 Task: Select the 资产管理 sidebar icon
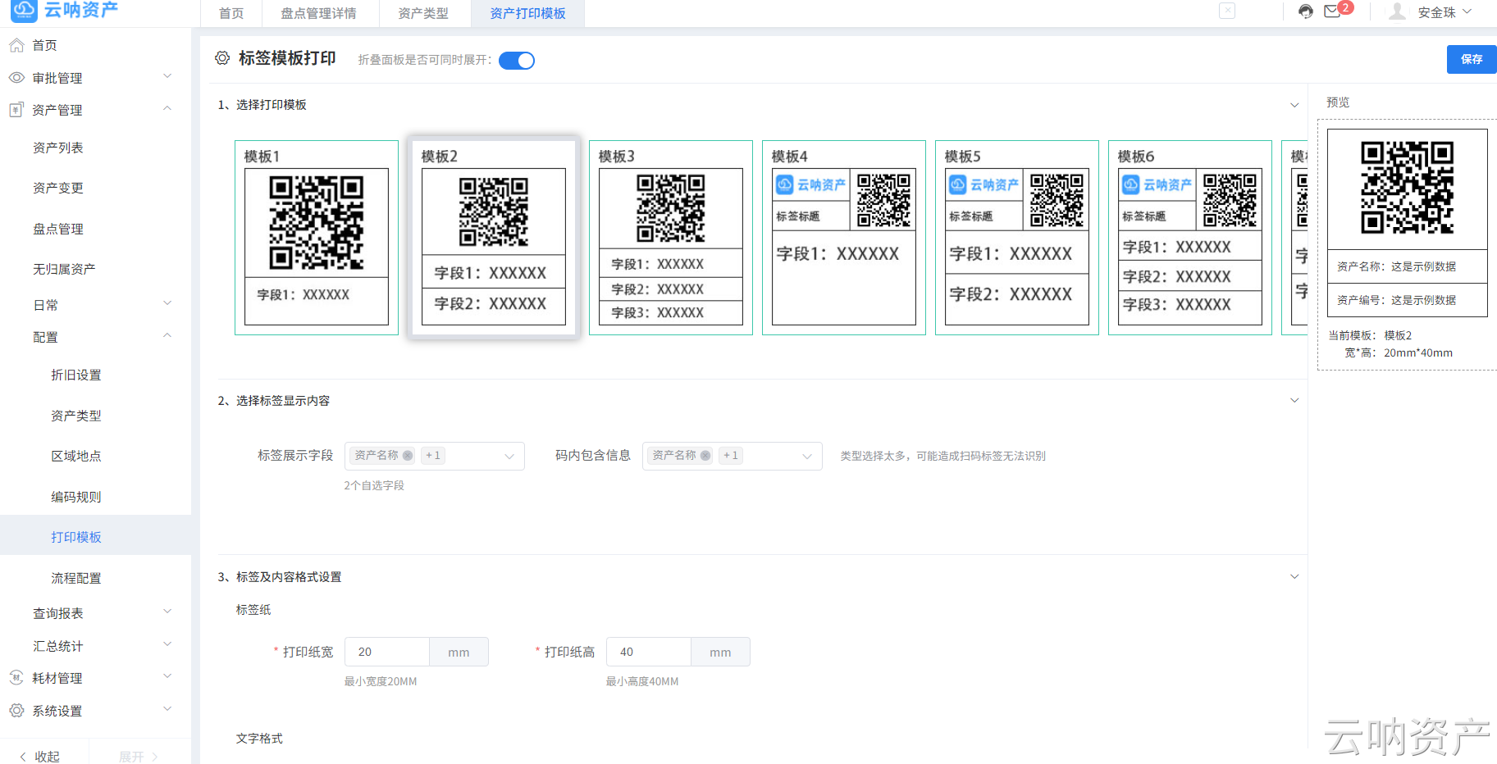click(16, 109)
